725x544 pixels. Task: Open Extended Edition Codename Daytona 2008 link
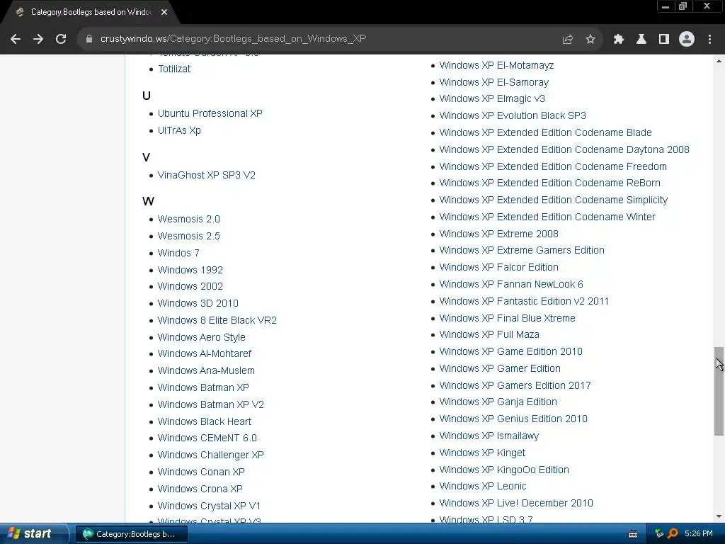564,149
